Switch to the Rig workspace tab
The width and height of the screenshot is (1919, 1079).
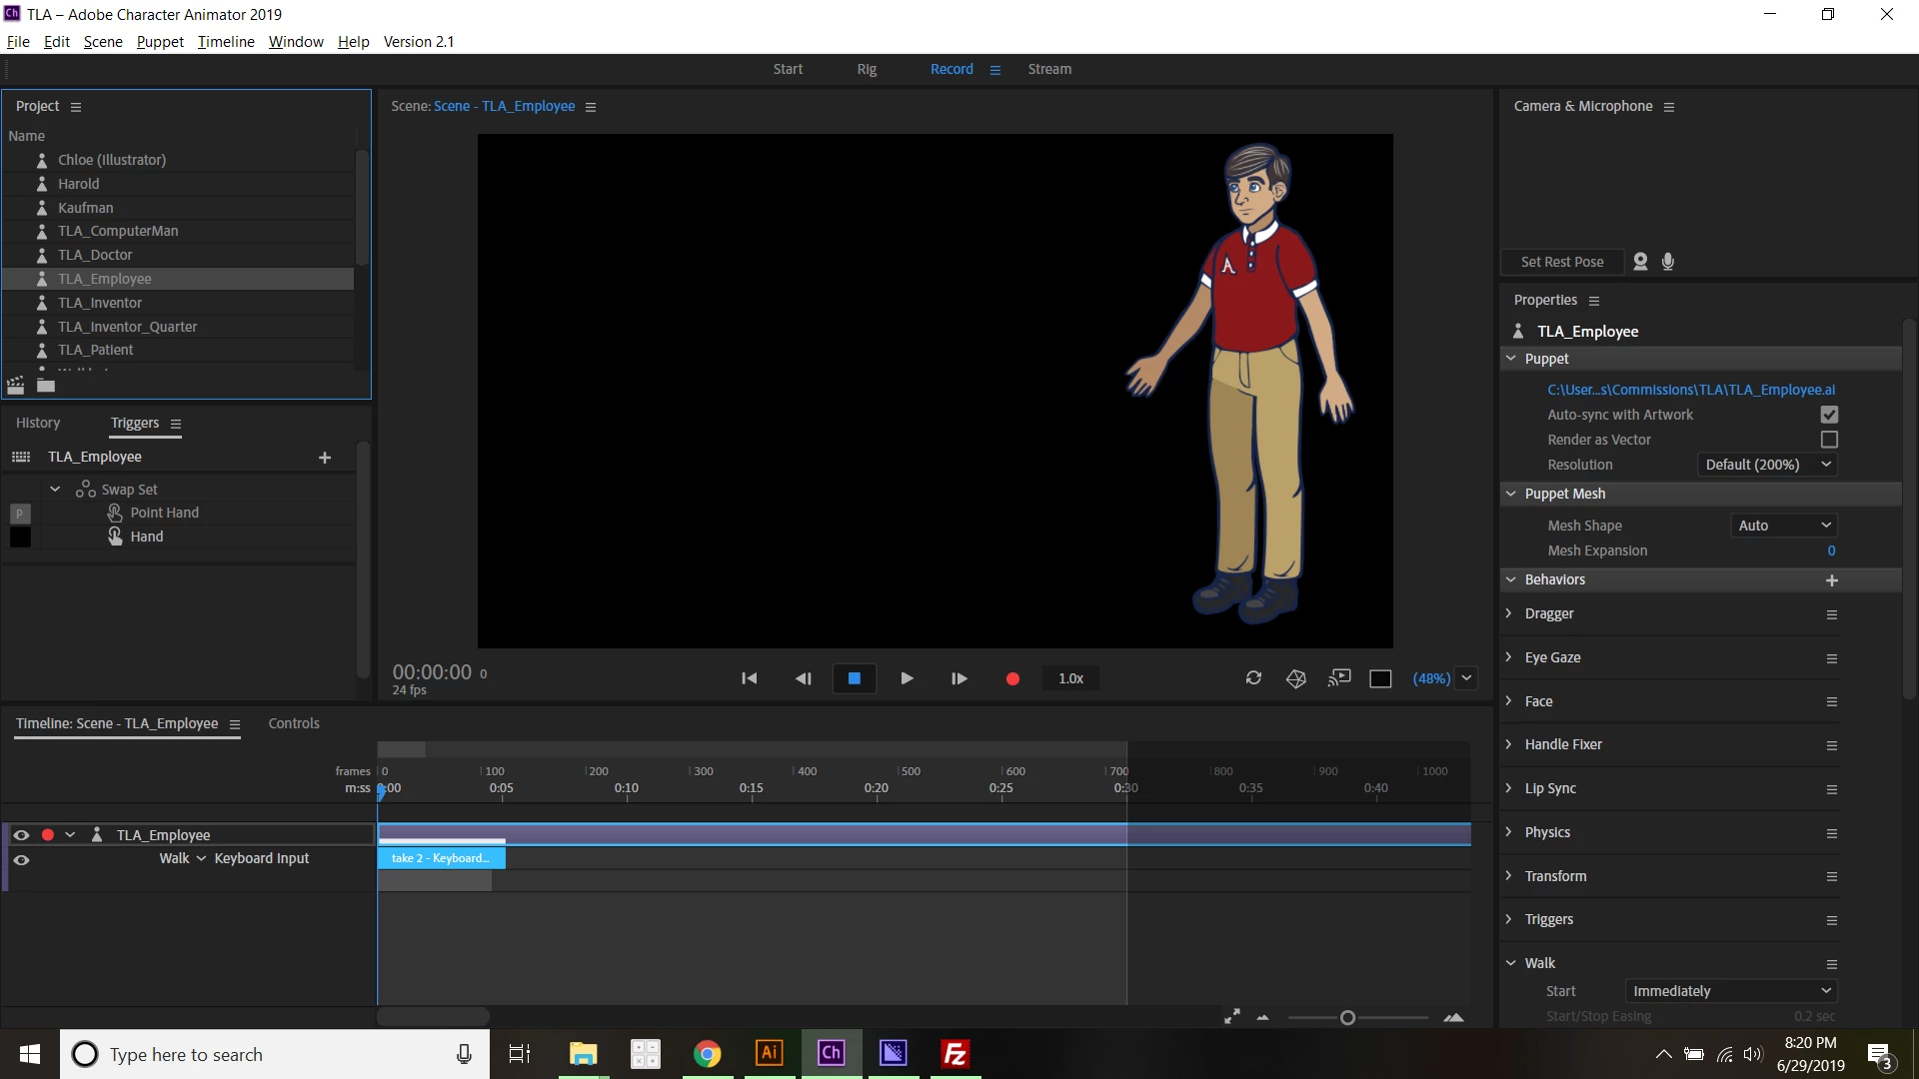click(x=867, y=69)
